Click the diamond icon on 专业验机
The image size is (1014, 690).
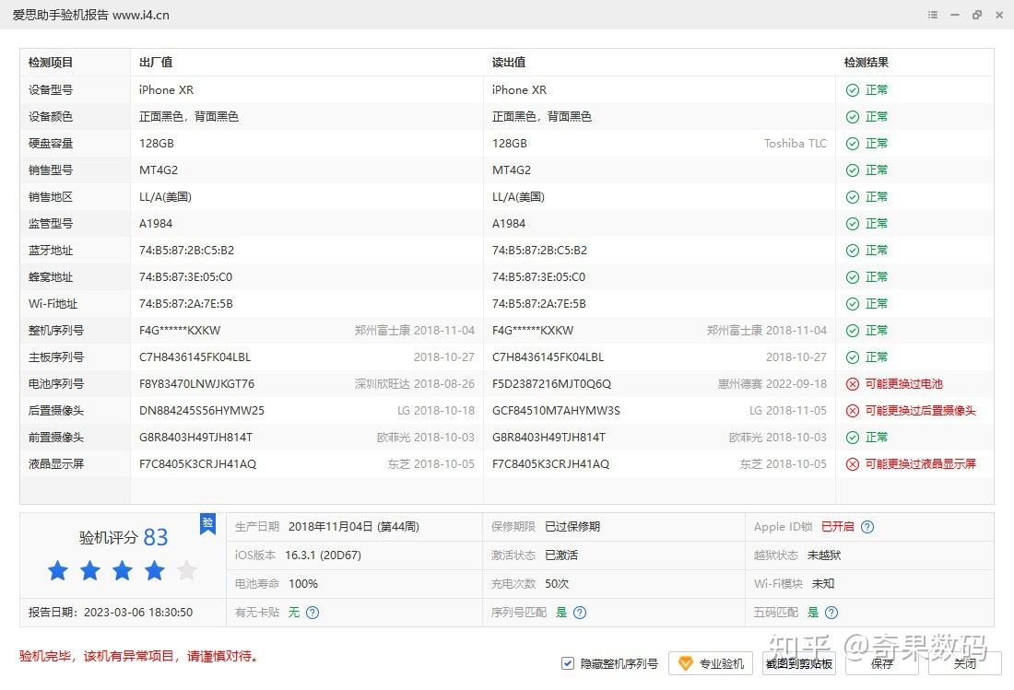(685, 663)
